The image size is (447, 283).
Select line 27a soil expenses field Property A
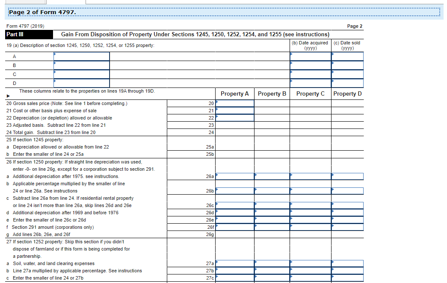[x=235, y=263]
